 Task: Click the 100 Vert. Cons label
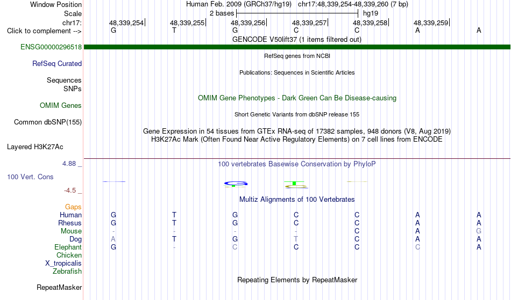[30, 177]
